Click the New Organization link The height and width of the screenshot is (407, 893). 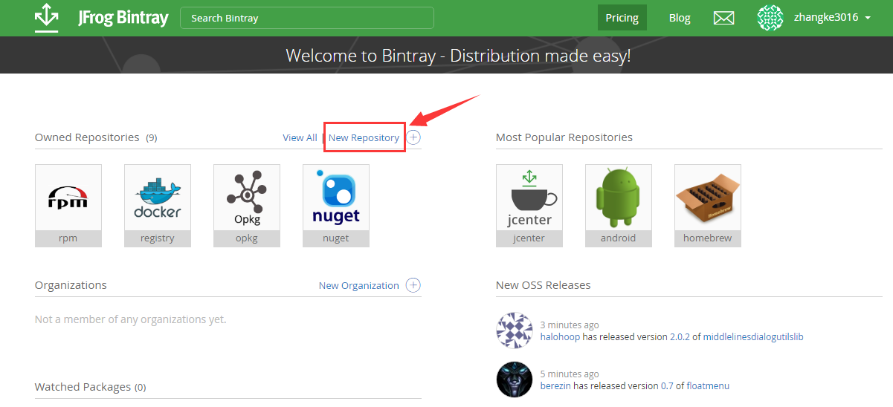(358, 285)
